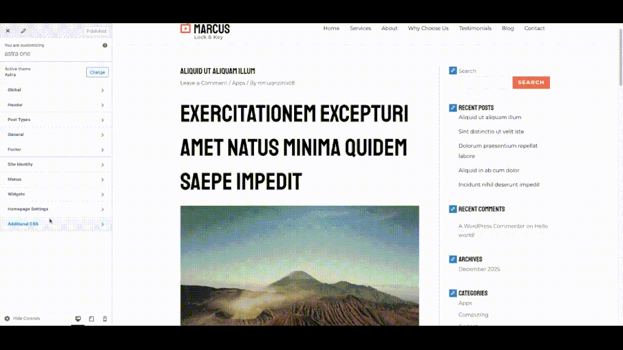This screenshot has width=623, height=350.
Task: Toggle Hide Controls to collapse the sidebar
Action: point(22,319)
